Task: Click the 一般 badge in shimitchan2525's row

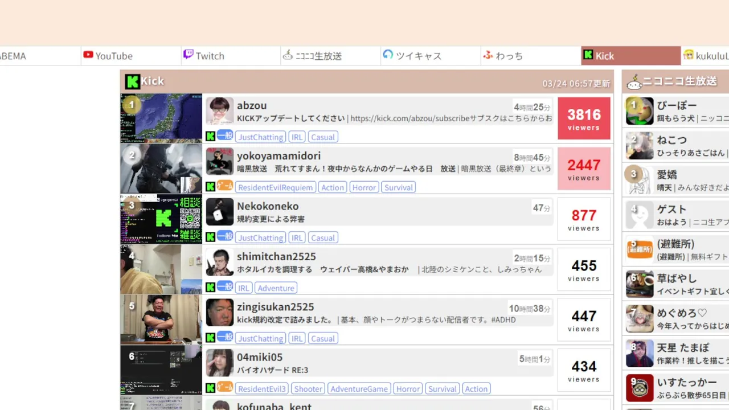Action: click(x=225, y=287)
